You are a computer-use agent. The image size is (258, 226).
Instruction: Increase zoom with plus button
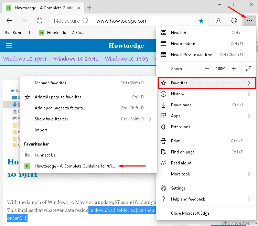(x=234, y=68)
